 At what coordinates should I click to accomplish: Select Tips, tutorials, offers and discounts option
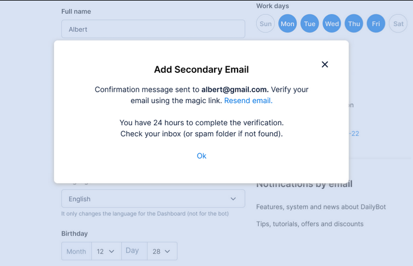pos(310,224)
